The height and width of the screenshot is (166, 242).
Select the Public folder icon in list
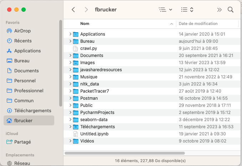(75, 105)
